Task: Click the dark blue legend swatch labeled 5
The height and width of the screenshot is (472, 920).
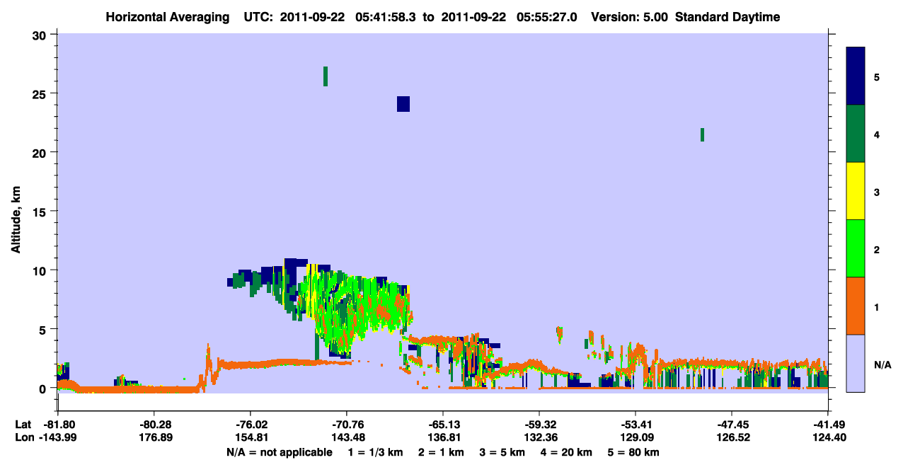Action: 856,76
